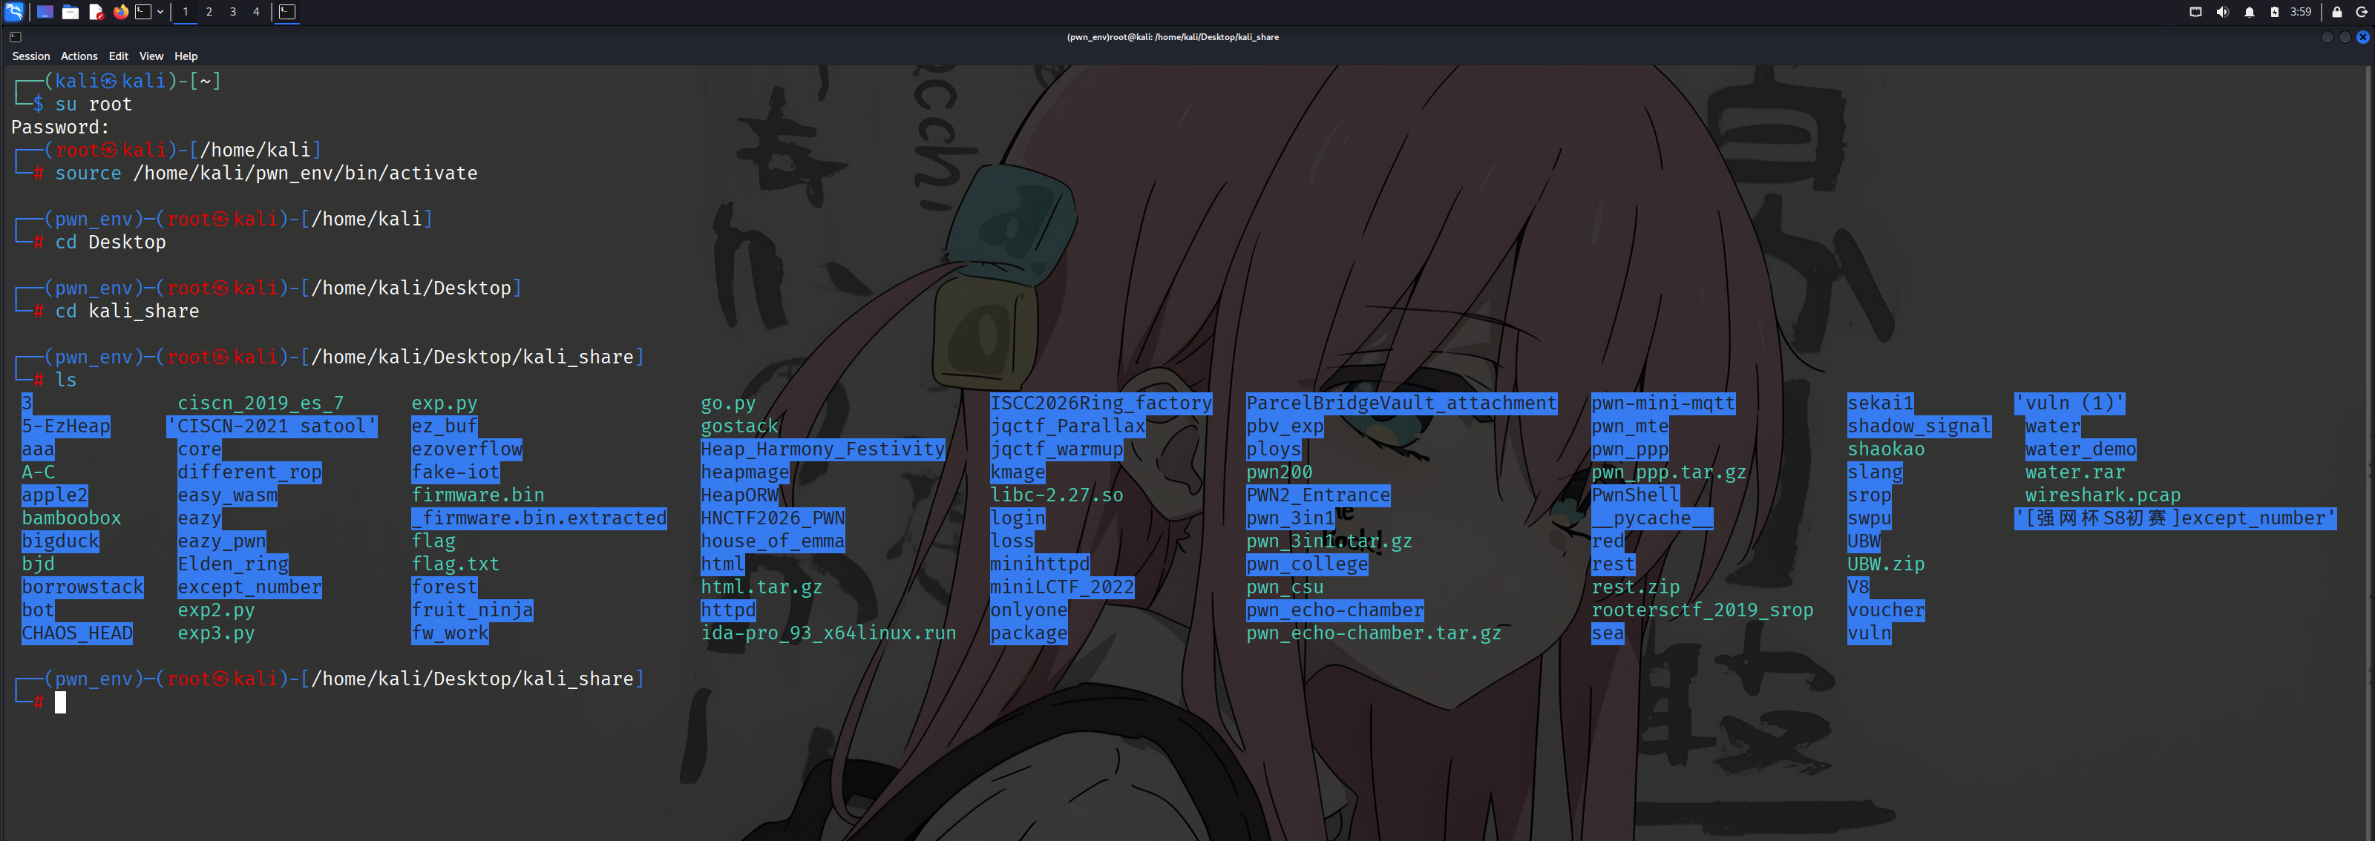Click the 'ida-pro_93_x64linux.run' file name

tap(829, 634)
